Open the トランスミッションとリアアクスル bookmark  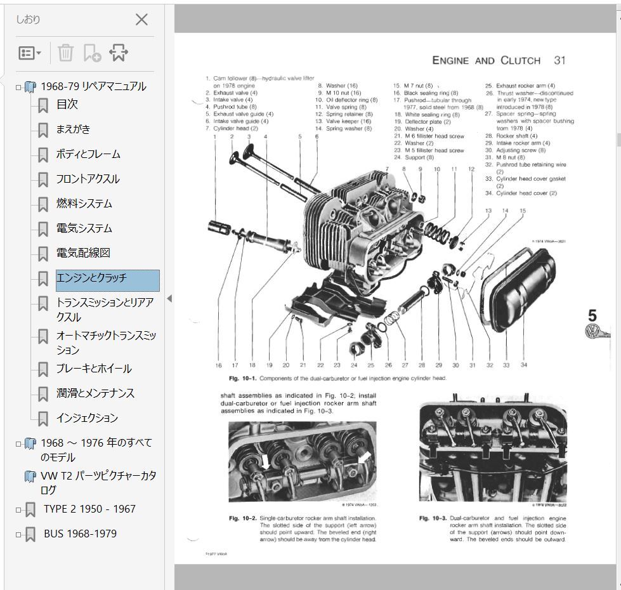[105, 310]
